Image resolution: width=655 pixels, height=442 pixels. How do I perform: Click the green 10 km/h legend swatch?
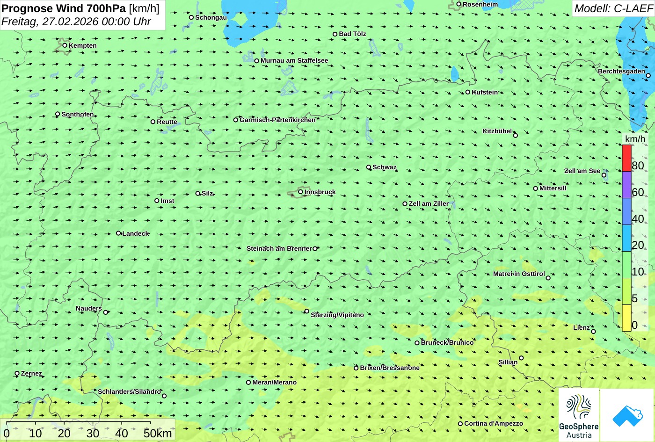(x=626, y=265)
